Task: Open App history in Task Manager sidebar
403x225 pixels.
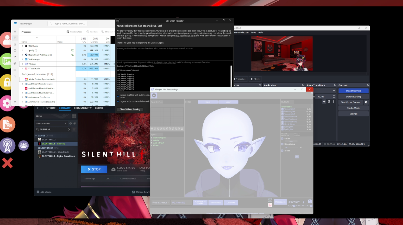Action: pos(15,51)
